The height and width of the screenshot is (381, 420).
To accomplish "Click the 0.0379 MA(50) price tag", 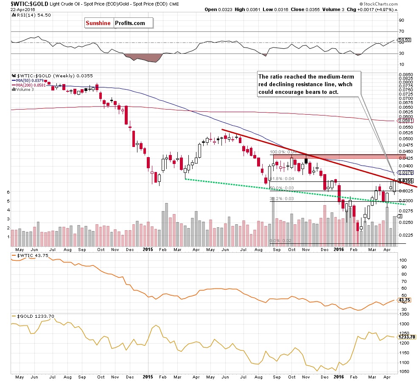I will pyautogui.click(x=405, y=172).
